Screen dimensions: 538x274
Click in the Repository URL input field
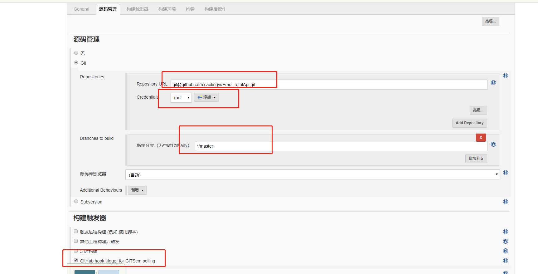point(329,85)
